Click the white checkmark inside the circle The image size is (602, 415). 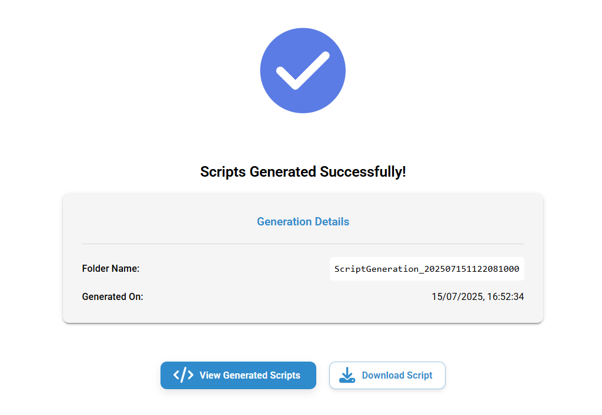[303, 70]
